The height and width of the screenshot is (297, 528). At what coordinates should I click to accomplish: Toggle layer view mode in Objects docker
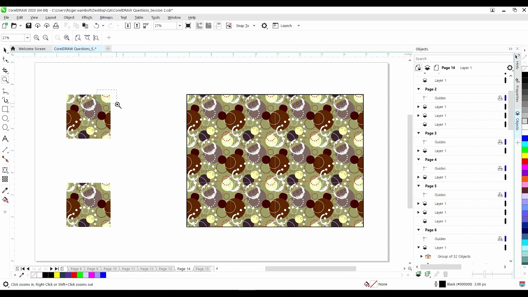point(427,68)
